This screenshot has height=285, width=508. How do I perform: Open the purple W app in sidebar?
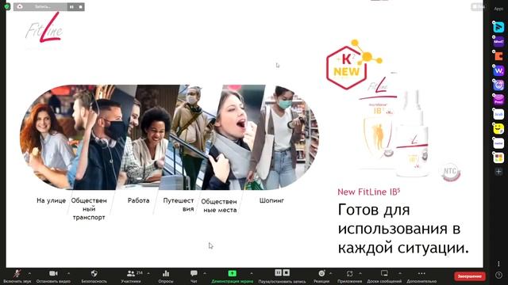tap(498, 70)
